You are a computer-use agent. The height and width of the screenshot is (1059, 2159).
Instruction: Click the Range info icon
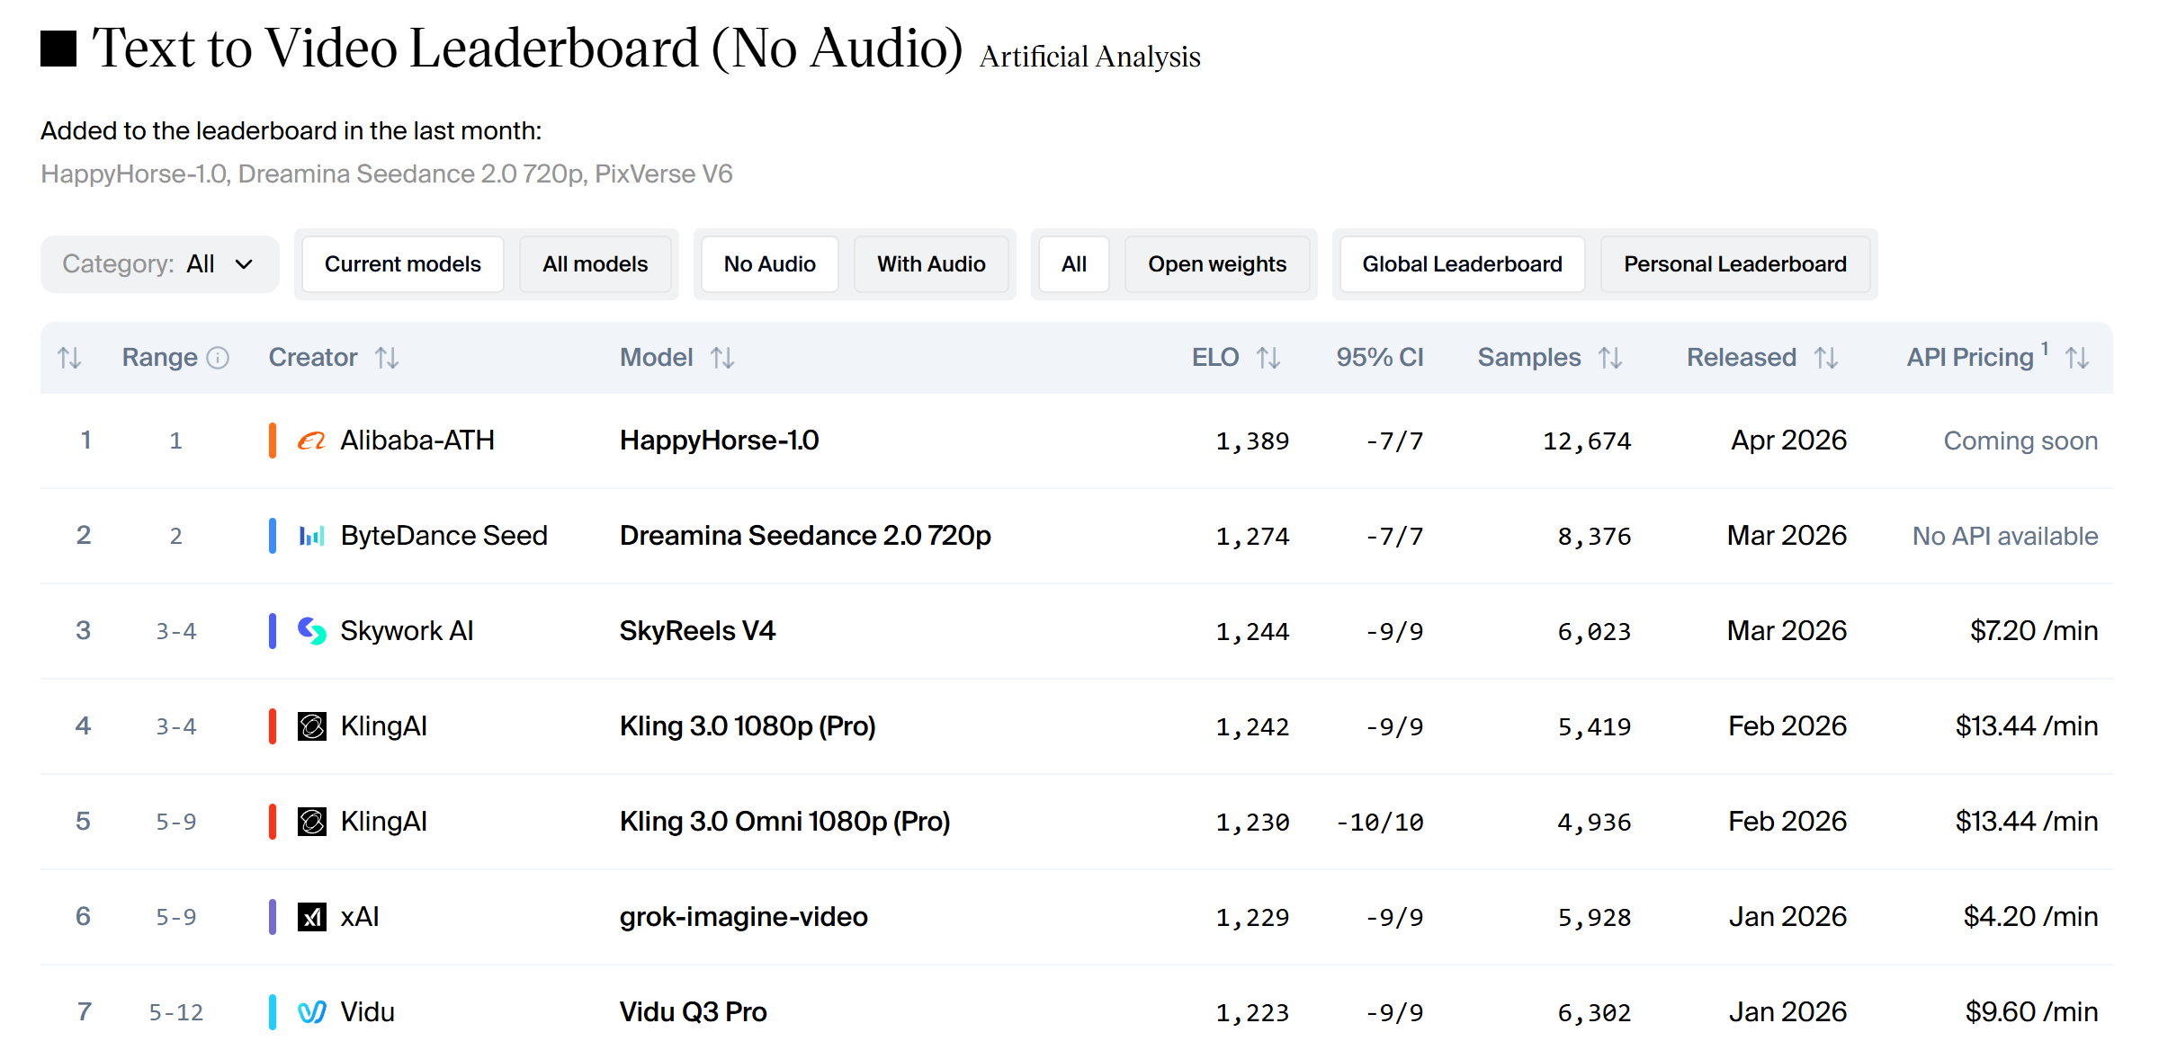coord(218,358)
